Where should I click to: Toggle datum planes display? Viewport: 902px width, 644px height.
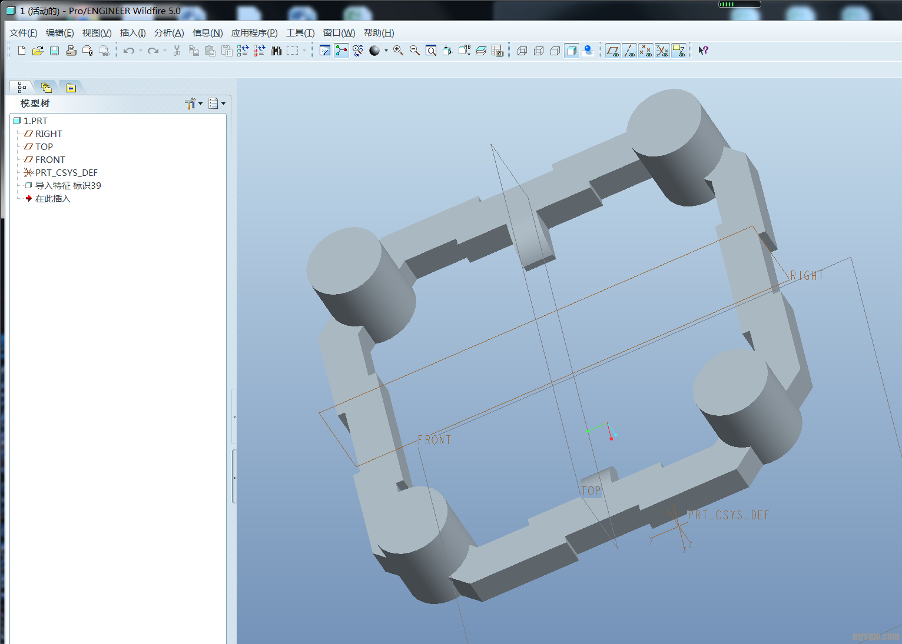(x=612, y=51)
